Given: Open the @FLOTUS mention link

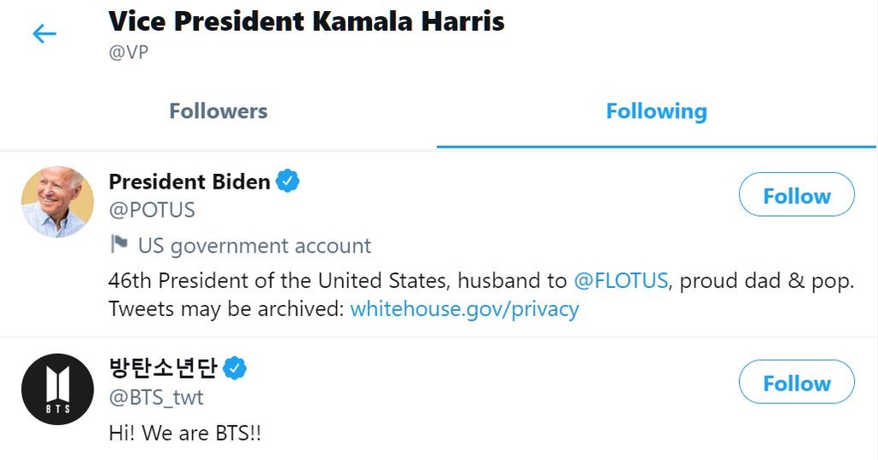Looking at the screenshot, I should [620, 281].
